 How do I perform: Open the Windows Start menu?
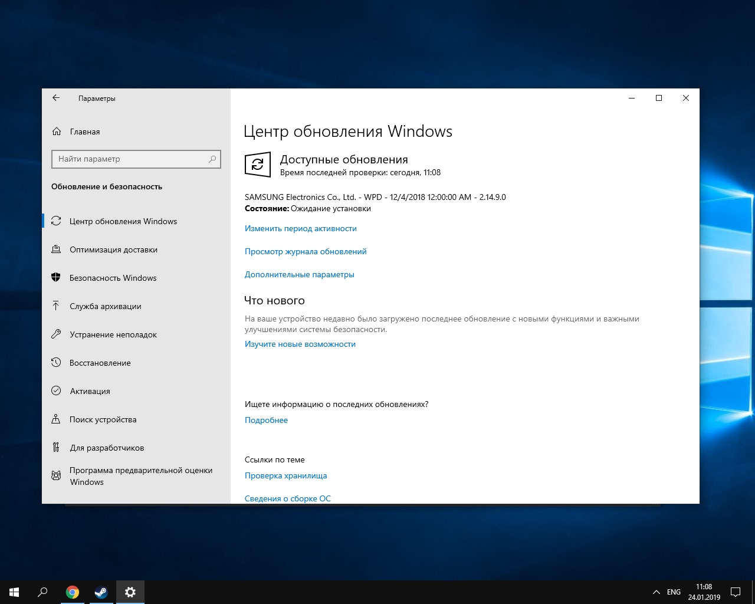(14, 592)
